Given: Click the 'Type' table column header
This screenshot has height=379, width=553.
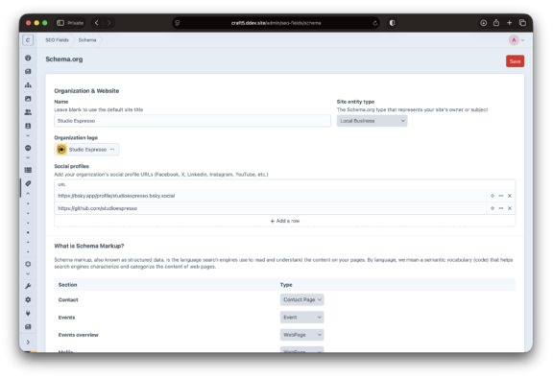Looking at the screenshot, I should click(286, 285).
